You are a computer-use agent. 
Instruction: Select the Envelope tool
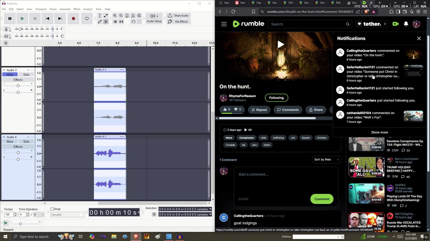[x=106, y=16]
